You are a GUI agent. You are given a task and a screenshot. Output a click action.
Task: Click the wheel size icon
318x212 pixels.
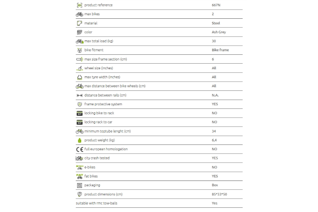[x=79, y=68]
